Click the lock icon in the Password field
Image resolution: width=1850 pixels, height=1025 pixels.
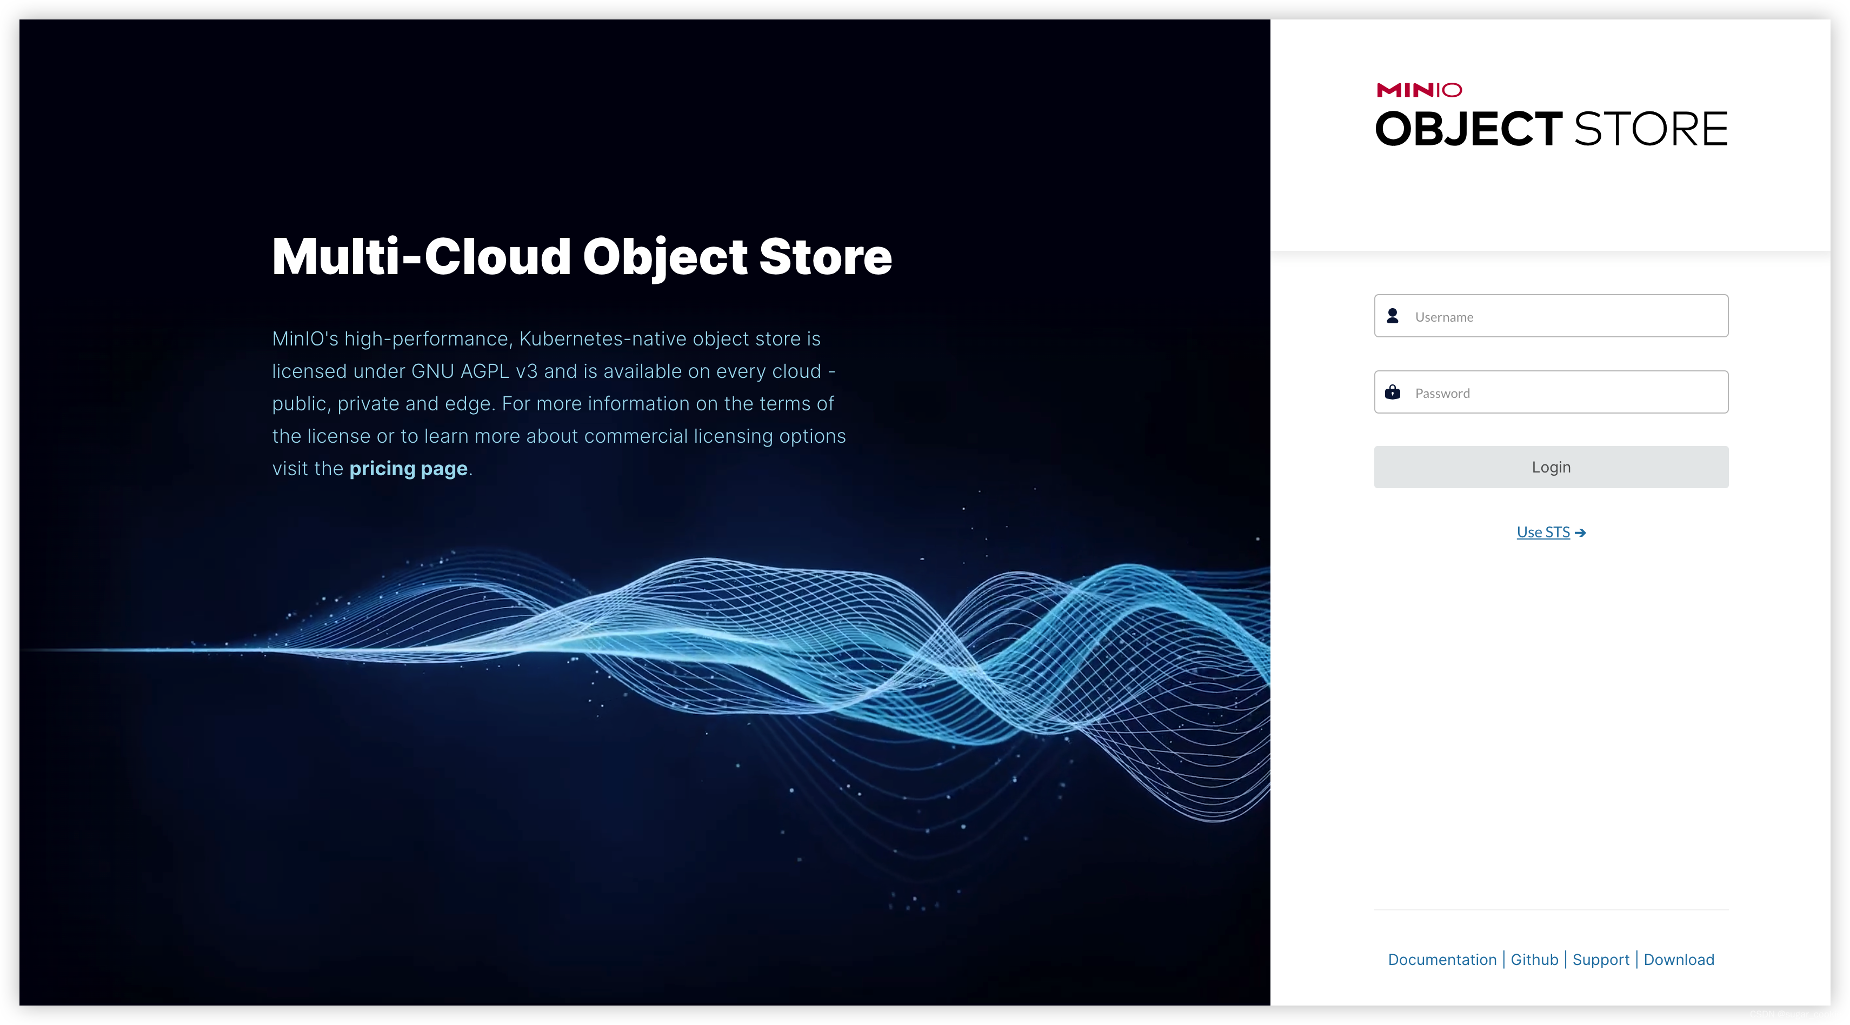pos(1393,392)
